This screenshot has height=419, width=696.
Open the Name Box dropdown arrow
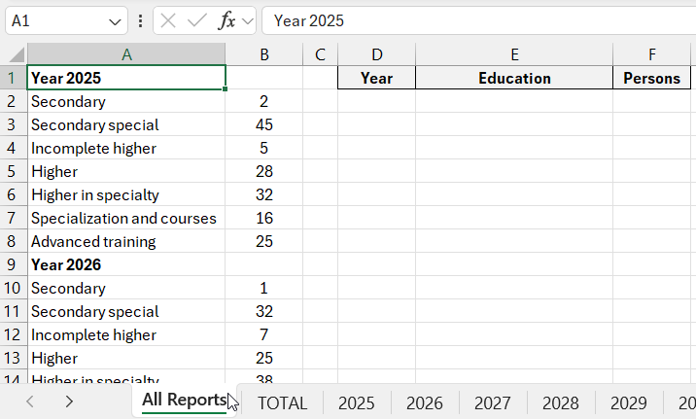[x=116, y=20]
